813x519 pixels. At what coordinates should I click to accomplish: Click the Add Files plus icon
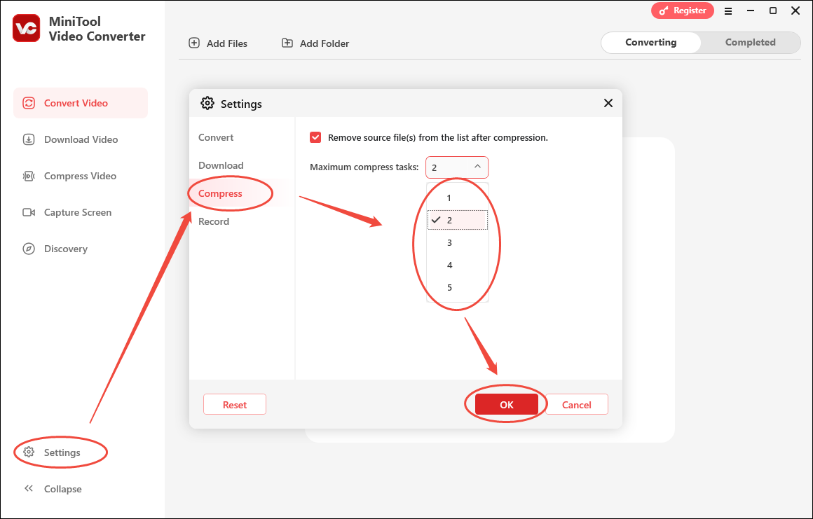click(x=194, y=43)
